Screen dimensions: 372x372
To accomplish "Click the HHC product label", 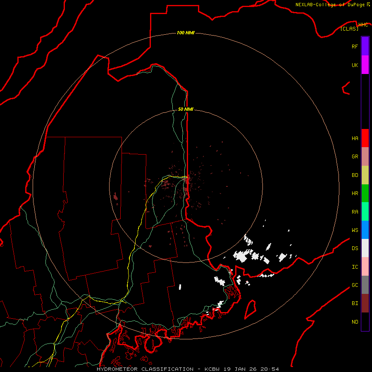I will tap(363, 25).
